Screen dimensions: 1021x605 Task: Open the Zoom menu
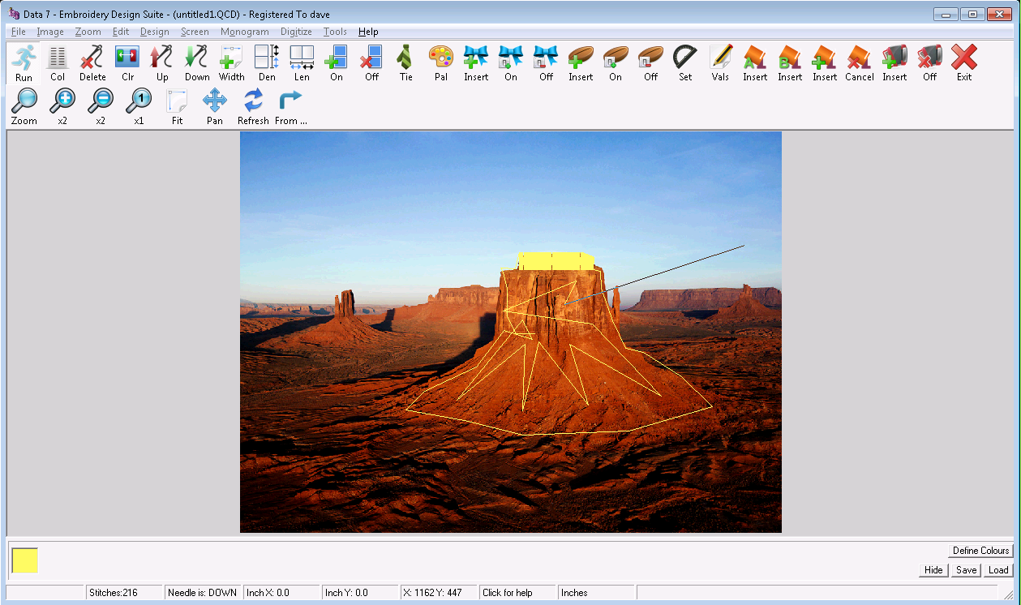click(x=88, y=32)
